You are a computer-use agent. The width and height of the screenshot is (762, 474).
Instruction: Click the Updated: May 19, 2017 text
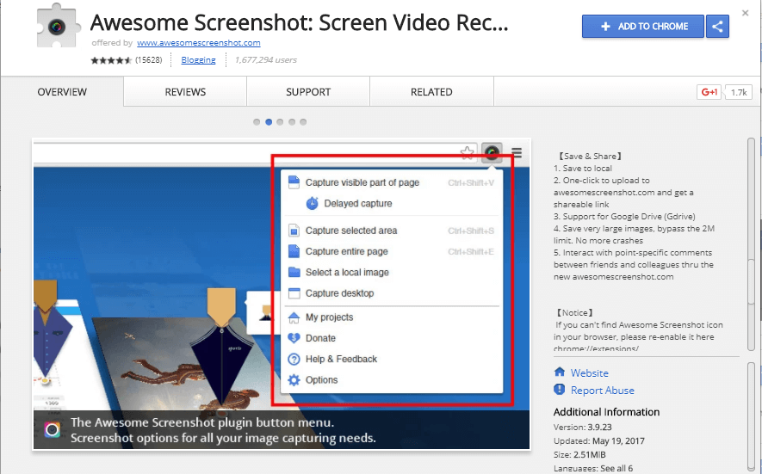click(x=598, y=441)
